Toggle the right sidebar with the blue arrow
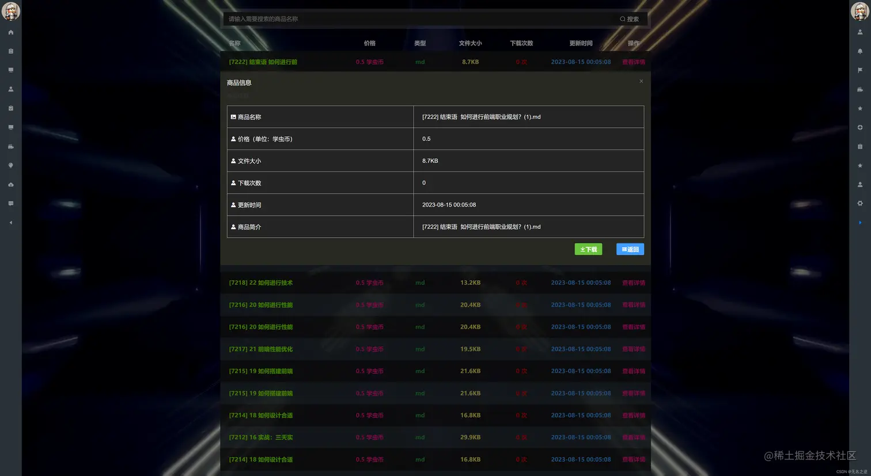The image size is (871, 476). pos(860,222)
